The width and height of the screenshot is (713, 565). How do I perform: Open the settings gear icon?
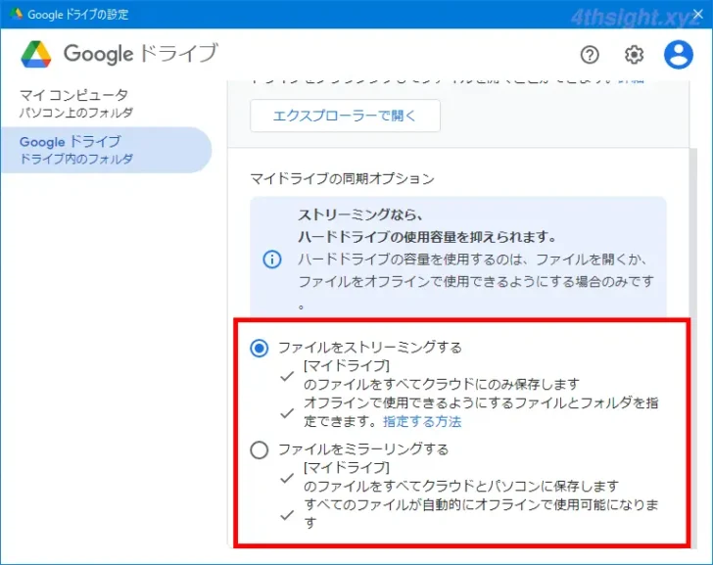point(634,55)
